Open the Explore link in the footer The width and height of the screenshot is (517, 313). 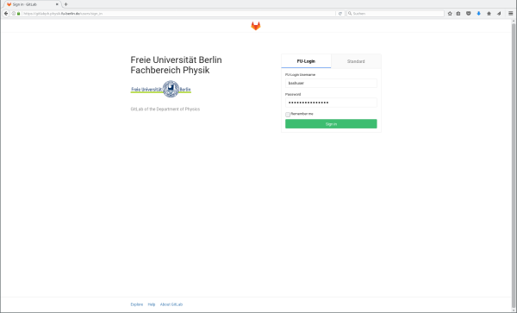[137, 304]
